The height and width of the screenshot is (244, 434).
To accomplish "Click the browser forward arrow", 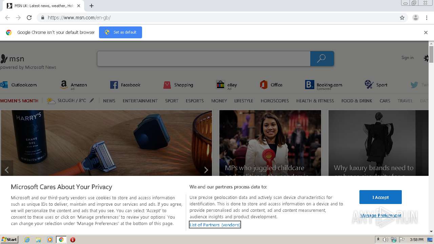I will pos(18,18).
